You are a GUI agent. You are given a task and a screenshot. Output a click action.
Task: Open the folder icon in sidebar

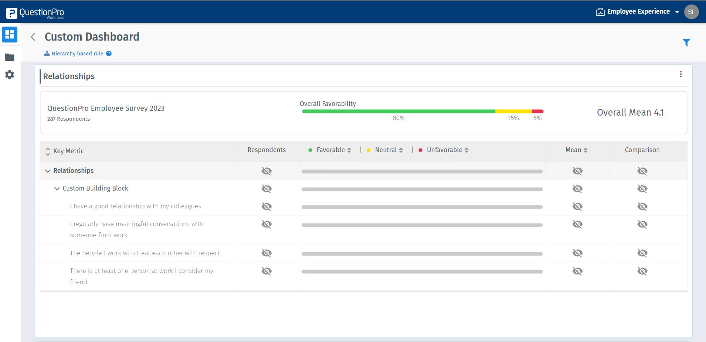click(x=10, y=57)
